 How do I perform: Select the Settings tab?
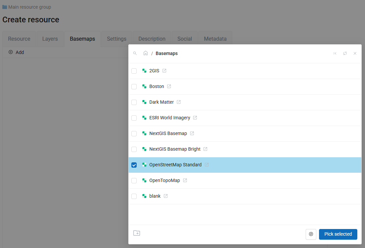117,39
